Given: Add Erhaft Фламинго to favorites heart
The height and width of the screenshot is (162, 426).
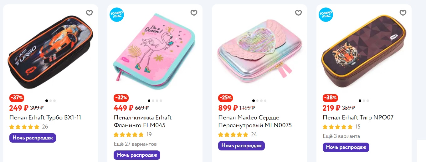Looking at the screenshot, I should pyautogui.click(x=194, y=13).
